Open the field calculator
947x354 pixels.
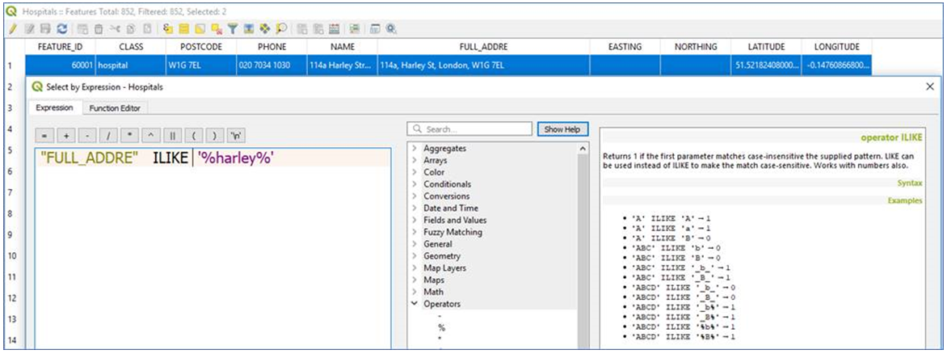click(335, 28)
